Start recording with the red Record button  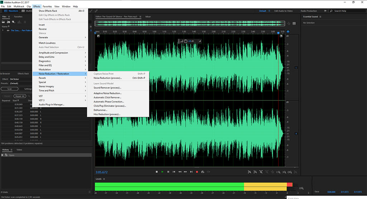197,172
